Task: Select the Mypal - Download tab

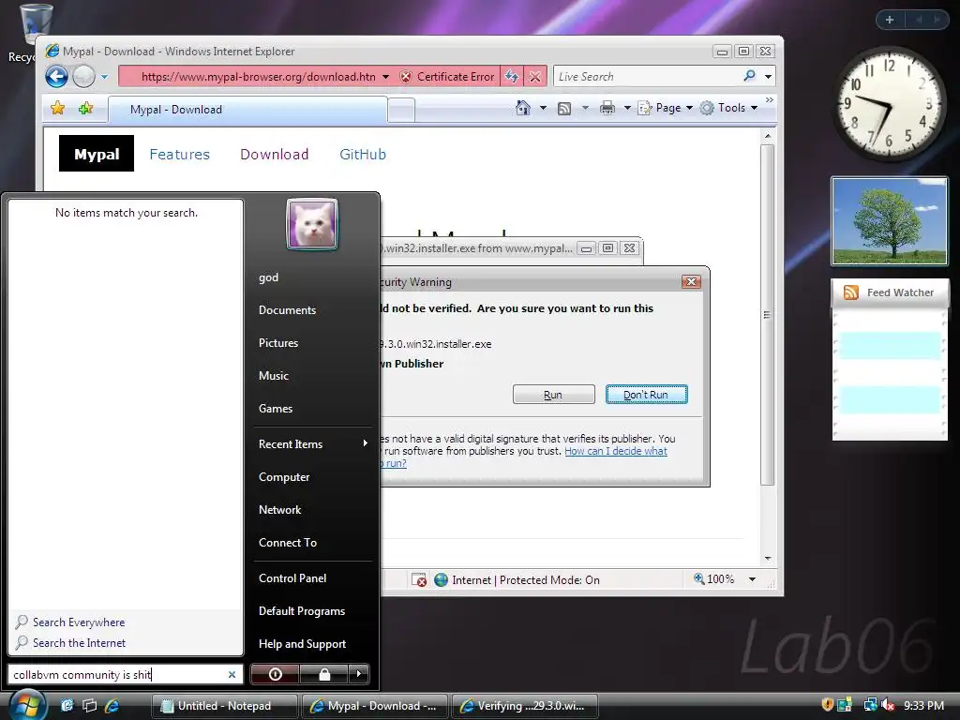Action: click(247, 110)
